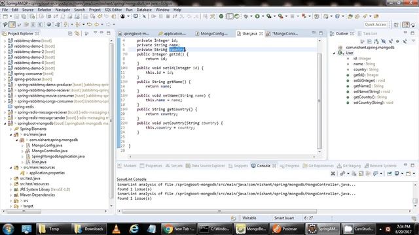Close the User.java editor tab
Image resolution: width=419 pixels, height=235 pixels.
(x=261, y=33)
